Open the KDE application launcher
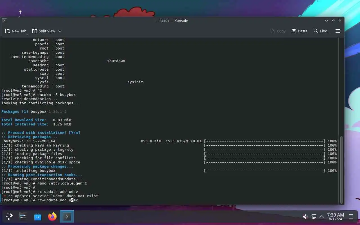360x225 pixels. (x=9, y=216)
